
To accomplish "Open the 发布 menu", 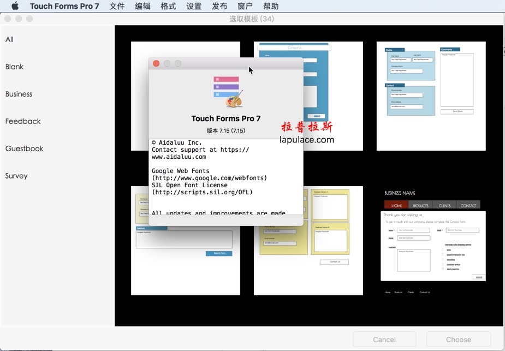I will point(219,7).
